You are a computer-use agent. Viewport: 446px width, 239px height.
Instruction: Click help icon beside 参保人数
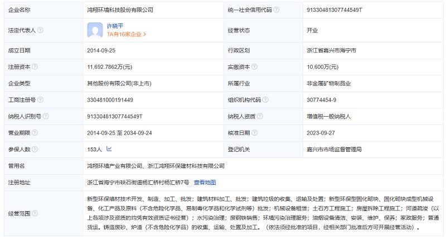35,149
